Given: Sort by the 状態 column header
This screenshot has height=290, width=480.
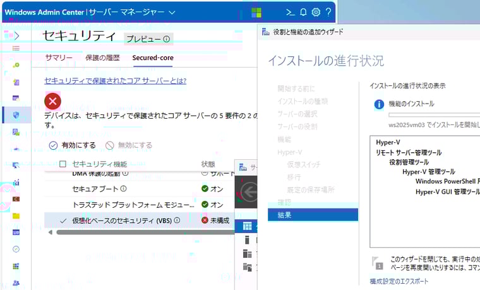Looking at the screenshot, I should 208,164.
